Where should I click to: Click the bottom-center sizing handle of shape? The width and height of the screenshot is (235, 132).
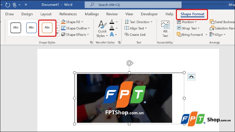click(x=129, y=124)
